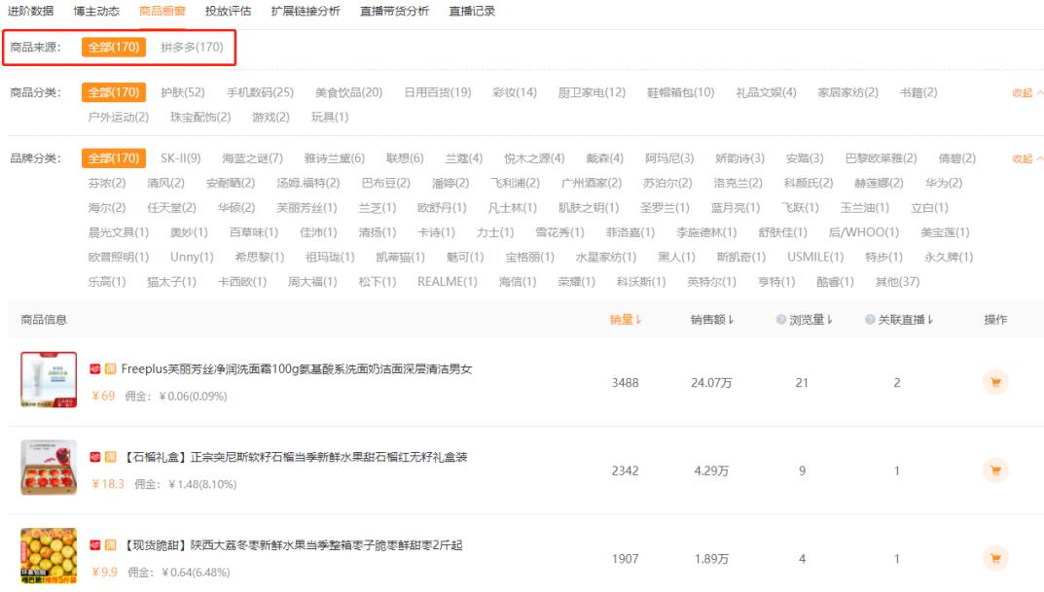Open the 扩展链接分析 tab

(x=306, y=11)
